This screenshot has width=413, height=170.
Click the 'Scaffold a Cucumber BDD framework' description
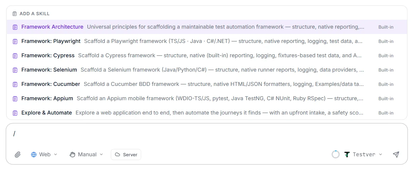224,84
